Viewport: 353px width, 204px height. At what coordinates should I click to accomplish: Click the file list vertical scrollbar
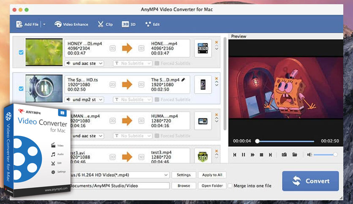[x=225, y=83]
